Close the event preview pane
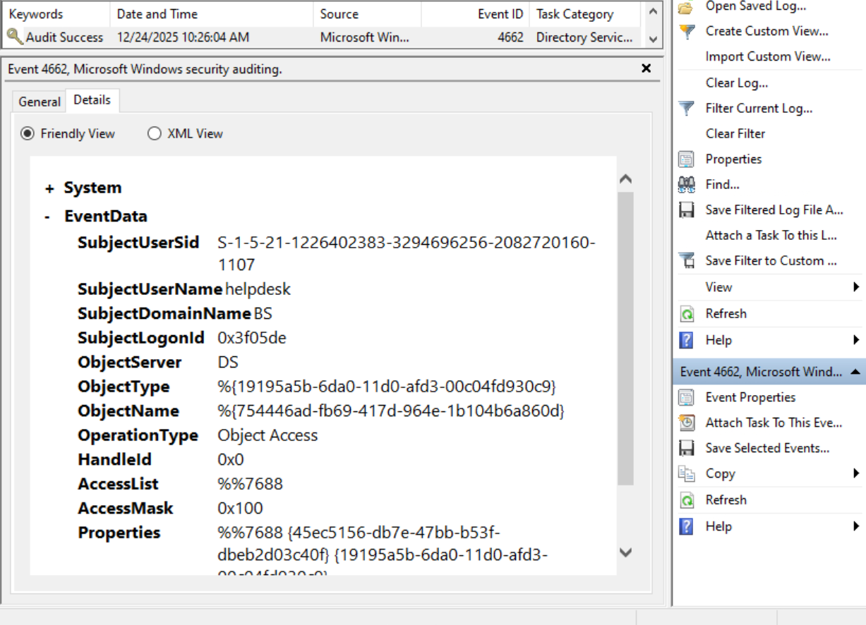Image resolution: width=866 pixels, height=625 pixels. click(x=646, y=68)
